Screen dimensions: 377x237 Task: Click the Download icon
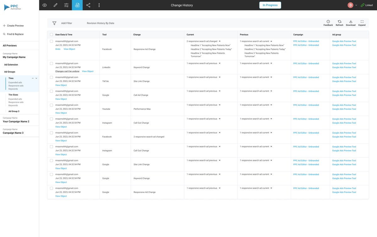[x=351, y=21]
